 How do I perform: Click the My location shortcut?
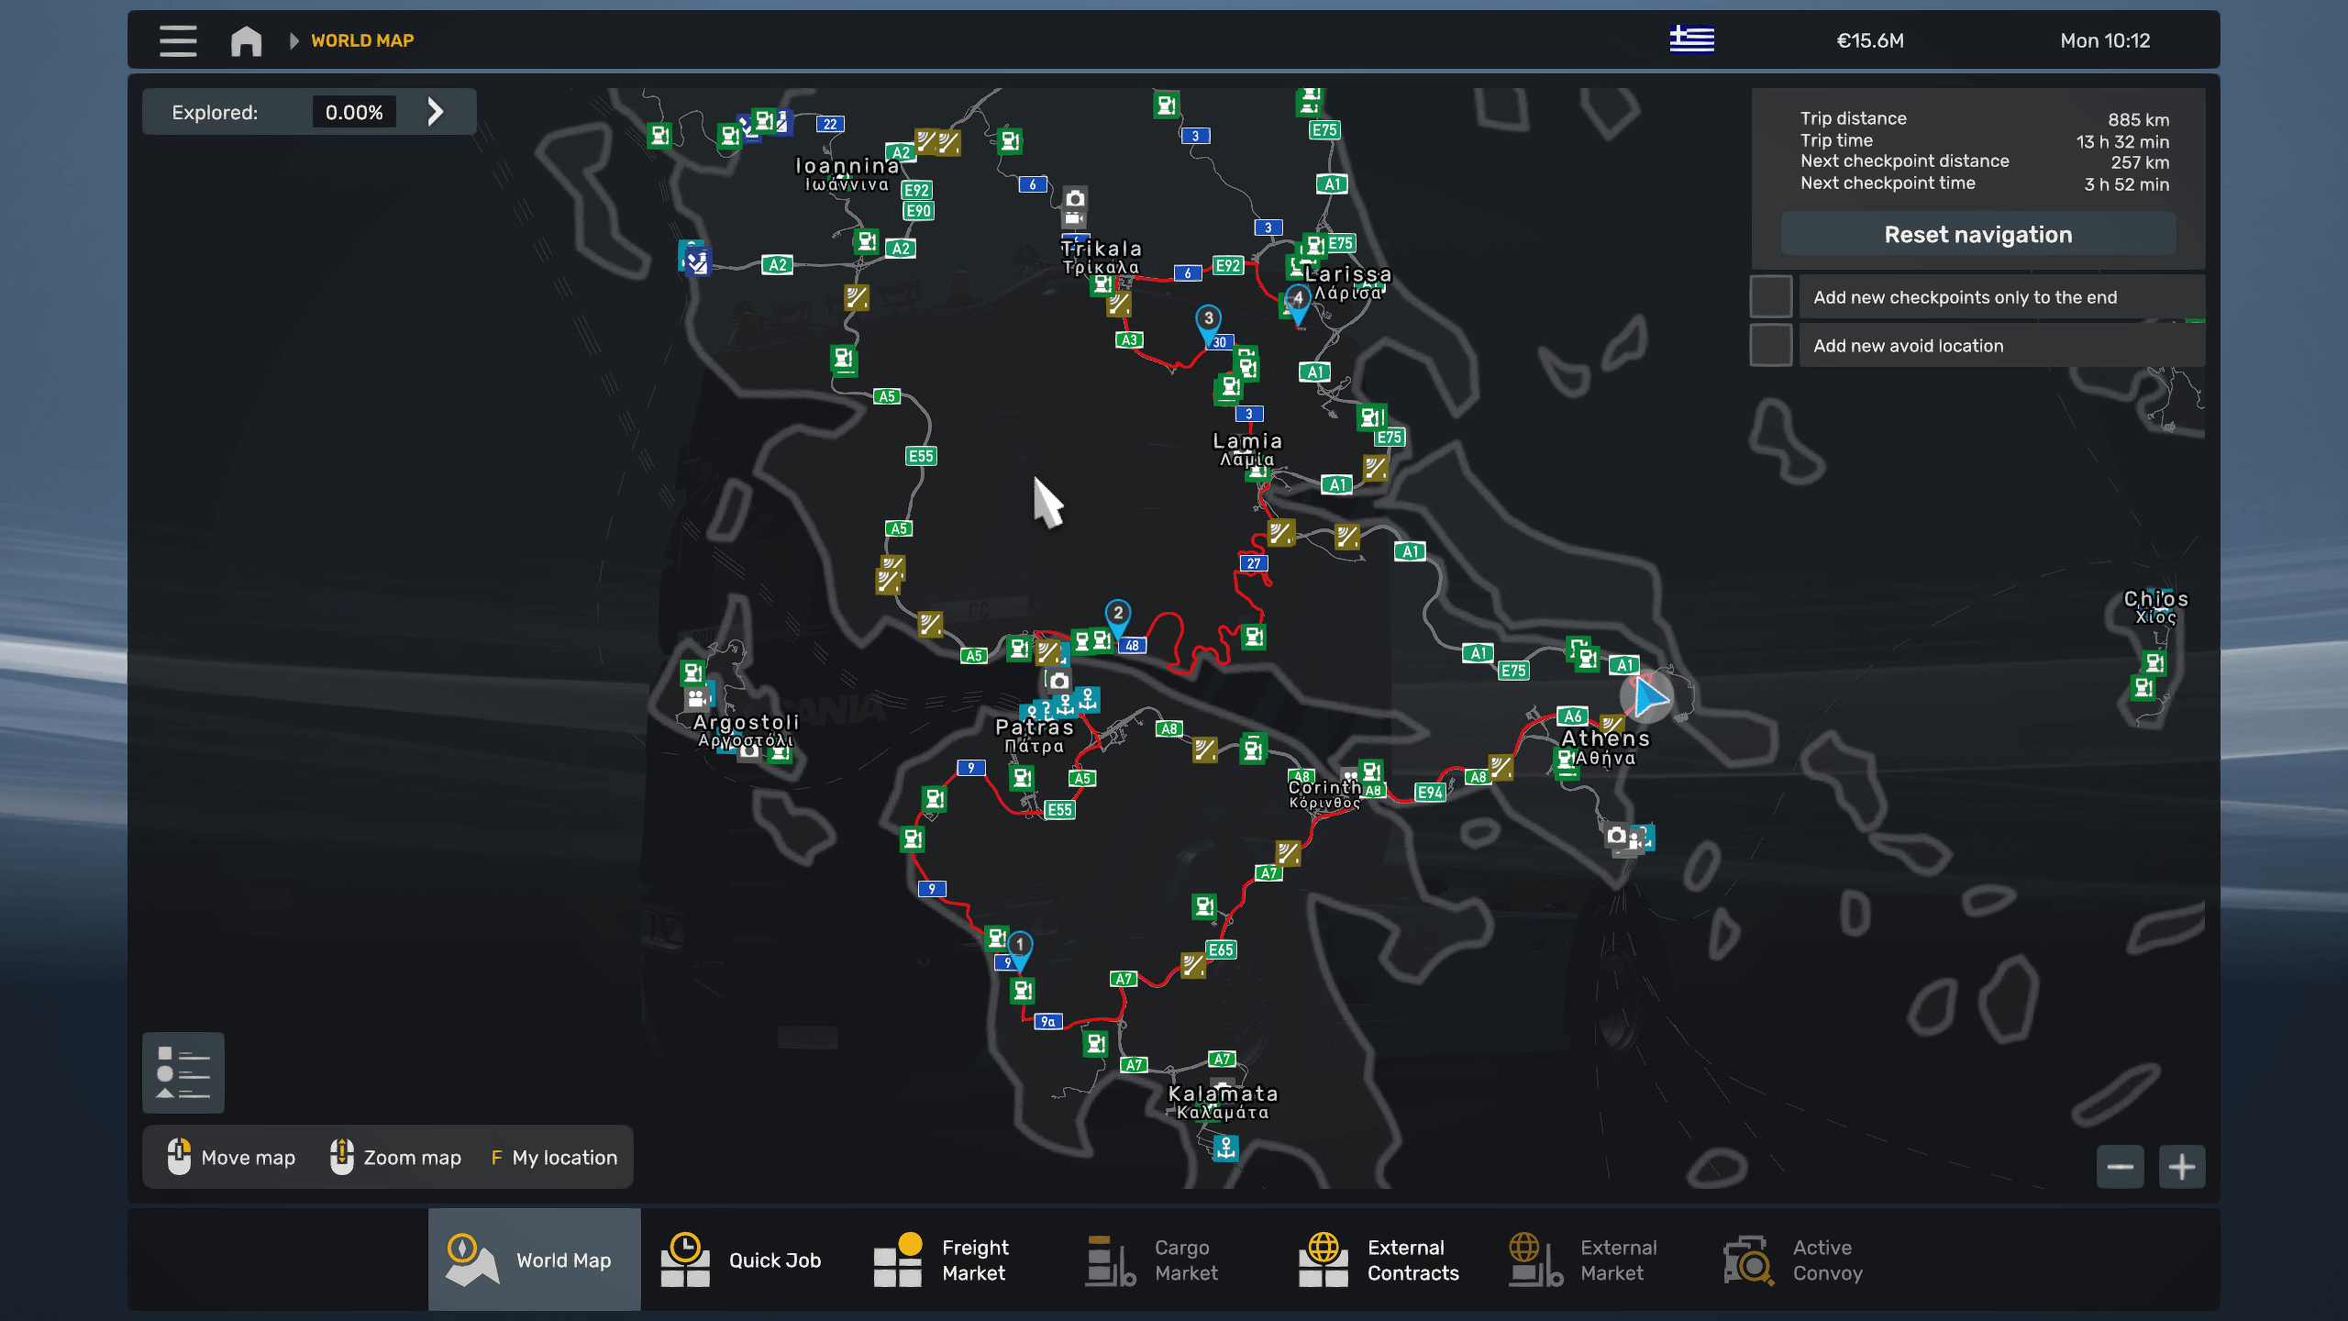point(554,1158)
